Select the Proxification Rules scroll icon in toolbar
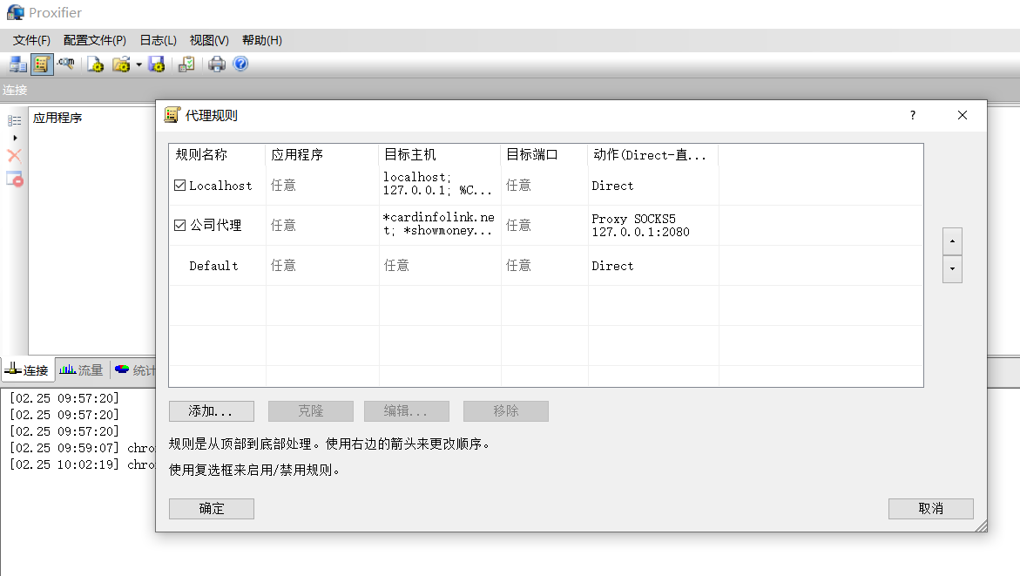 pyautogui.click(x=42, y=64)
